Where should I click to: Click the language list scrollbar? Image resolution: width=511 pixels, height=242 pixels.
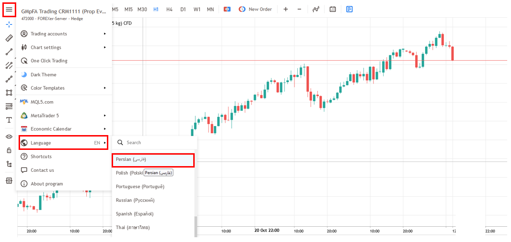[195, 226]
